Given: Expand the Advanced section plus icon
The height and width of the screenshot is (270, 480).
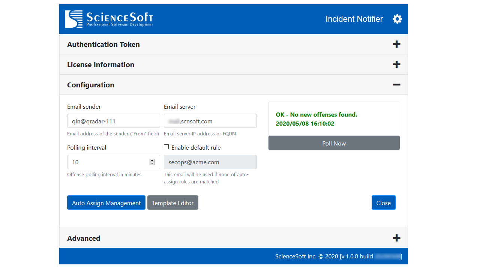Looking at the screenshot, I should [x=396, y=238].
